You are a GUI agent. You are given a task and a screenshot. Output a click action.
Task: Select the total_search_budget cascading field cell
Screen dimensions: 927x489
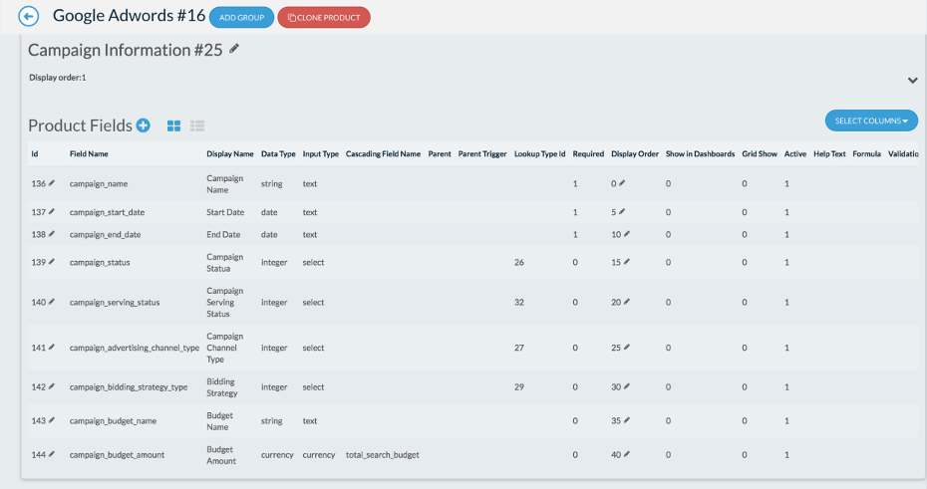tap(383, 455)
